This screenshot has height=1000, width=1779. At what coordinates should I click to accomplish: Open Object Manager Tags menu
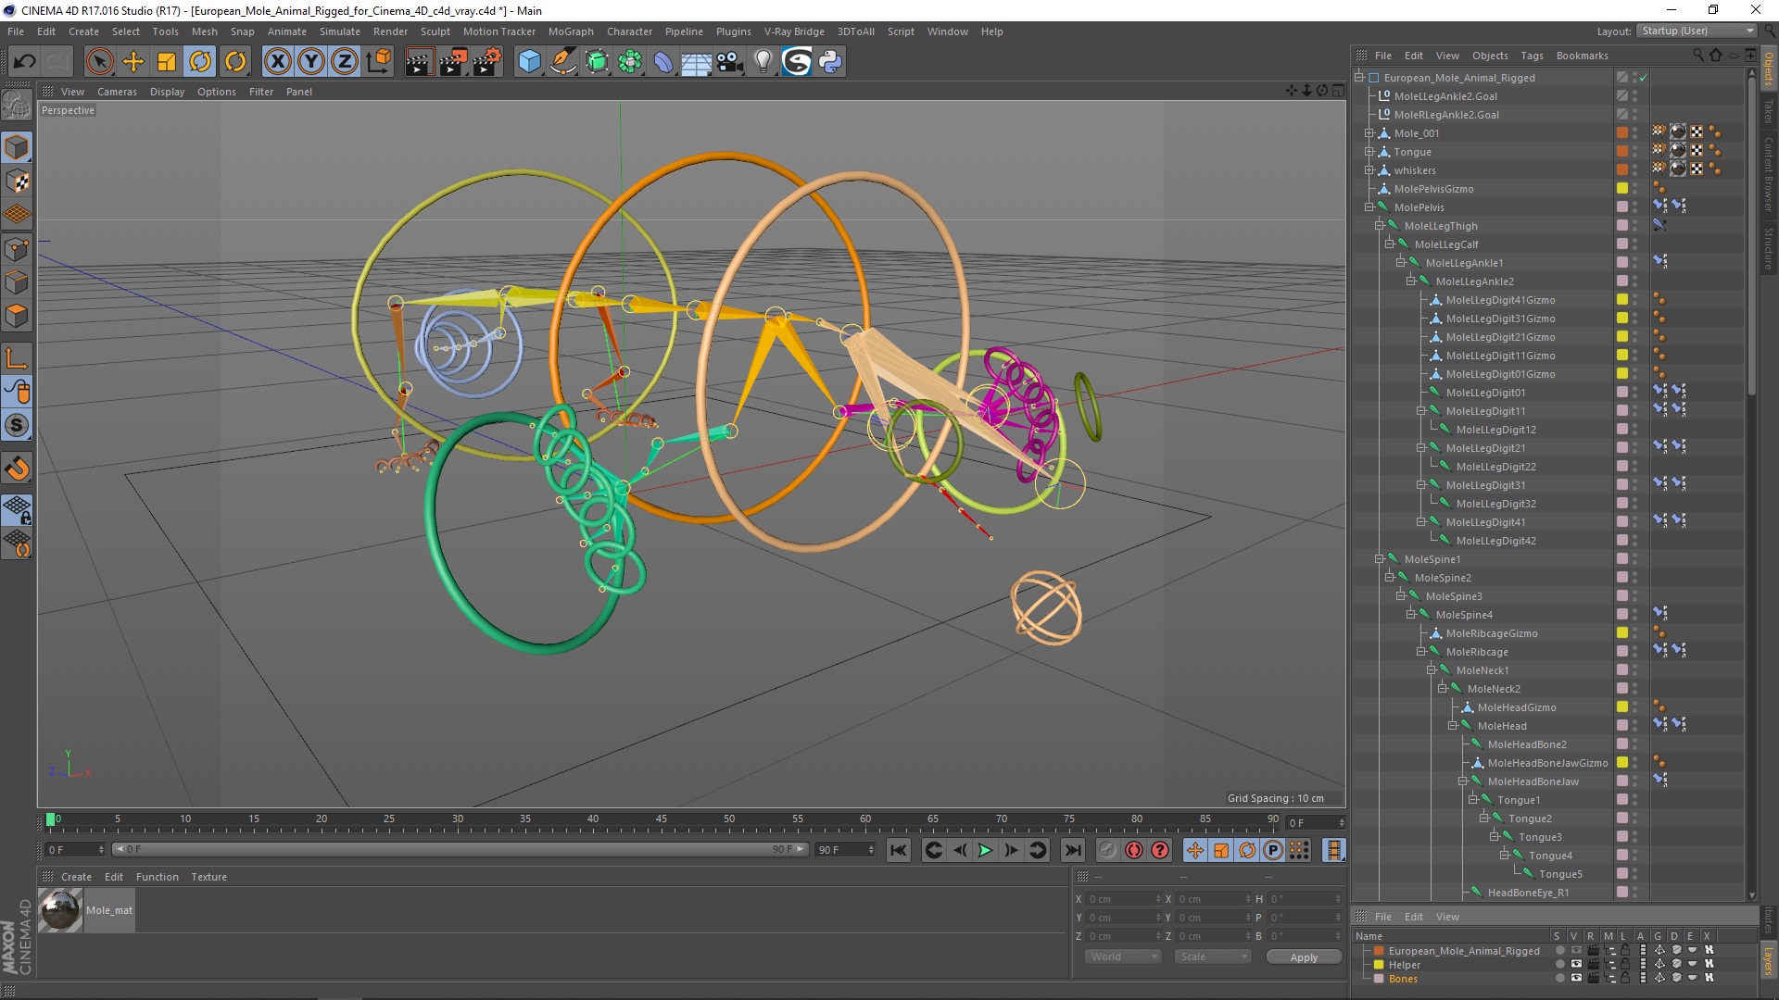coord(1532,56)
